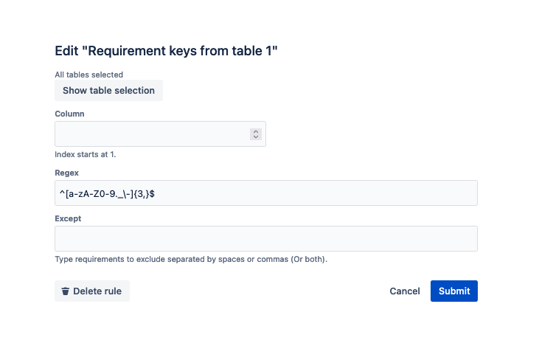The image size is (553, 346).
Task: Click the ^ at the start of the regex
Action: point(62,193)
